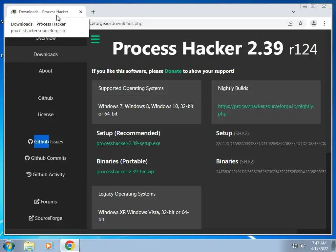
Task: Click the share page icon in address bar
Action: click(x=290, y=23)
